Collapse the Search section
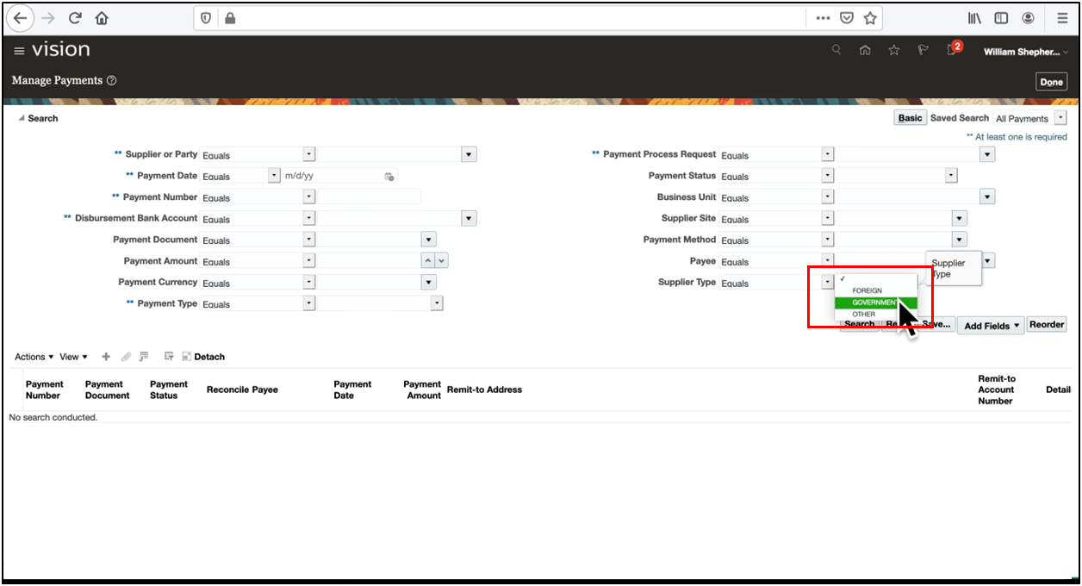 (x=22, y=119)
